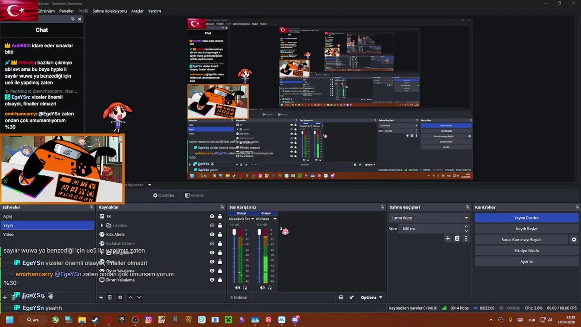581x327 pixels.
Task: Open the audio mixer Options dropdown
Action: [371, 297]
